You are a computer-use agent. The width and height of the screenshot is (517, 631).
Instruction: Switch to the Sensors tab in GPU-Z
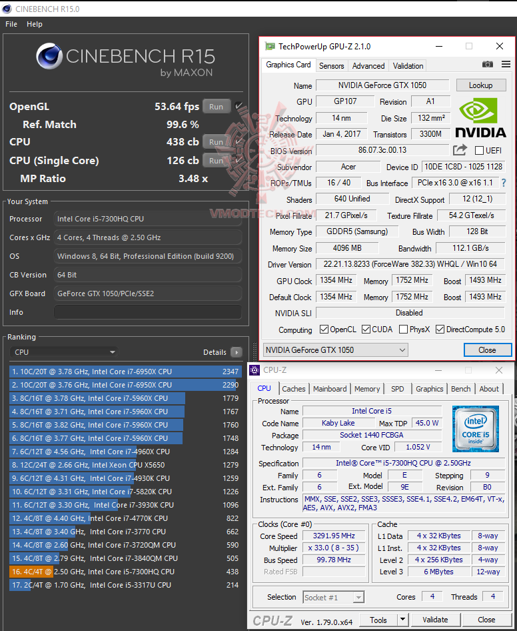(331, 65)
